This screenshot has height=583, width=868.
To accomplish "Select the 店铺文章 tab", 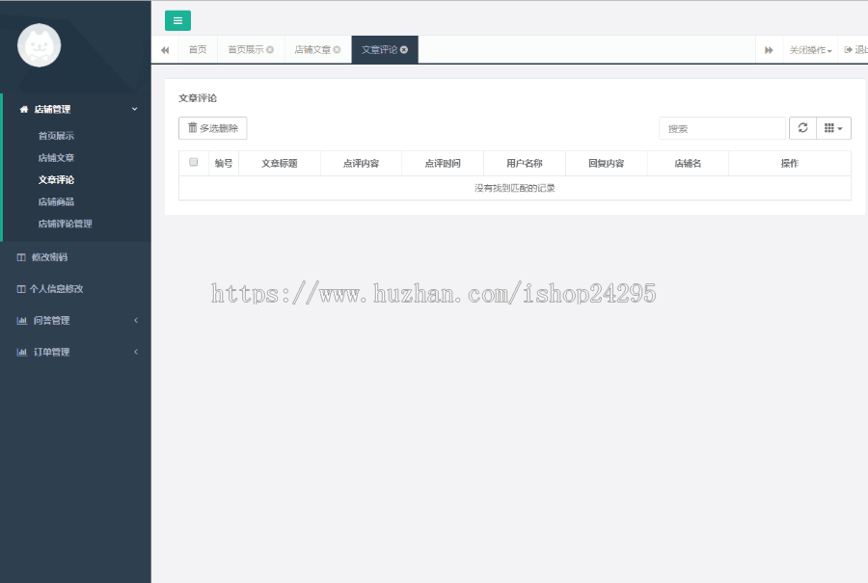I will click(313, 48).
